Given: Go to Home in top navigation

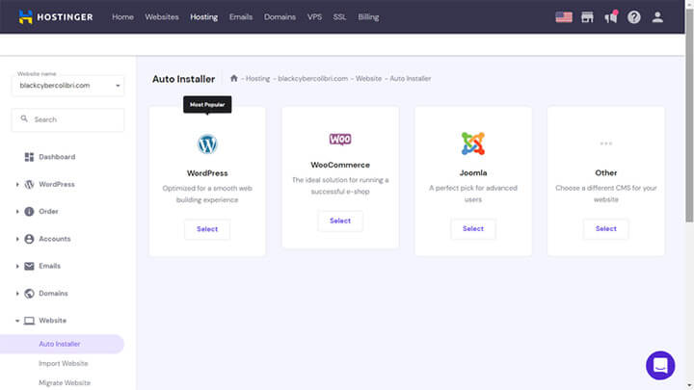Looking at the screenshot, I should point(122,16).
